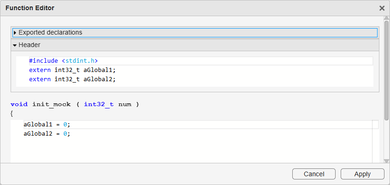Click the Cancel button
This screenshot has height=185, width=390.
tap(314, 174)
